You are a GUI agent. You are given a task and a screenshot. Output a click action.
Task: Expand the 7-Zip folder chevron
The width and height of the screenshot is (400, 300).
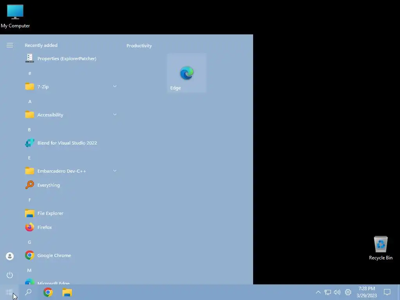(x=115, y=86)
